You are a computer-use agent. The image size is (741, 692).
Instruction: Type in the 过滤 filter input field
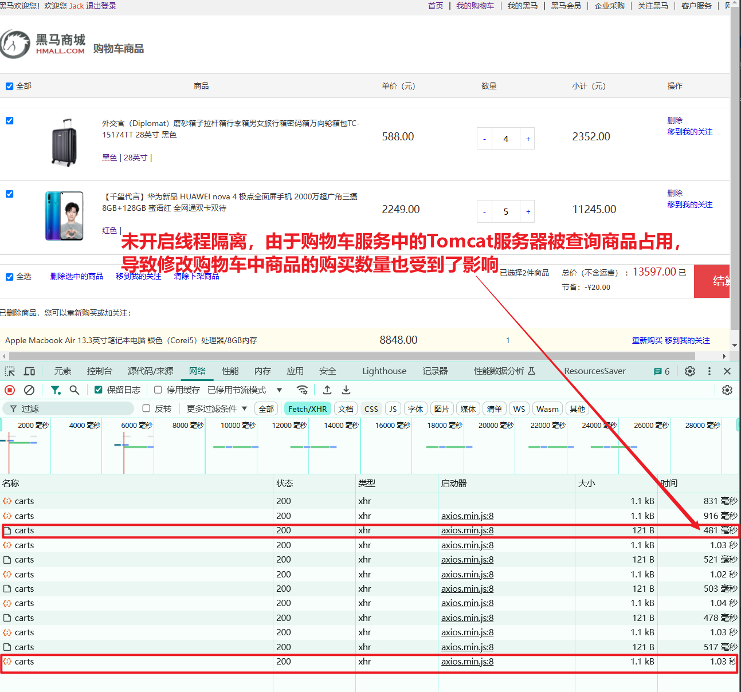click(x=75, y=408)
